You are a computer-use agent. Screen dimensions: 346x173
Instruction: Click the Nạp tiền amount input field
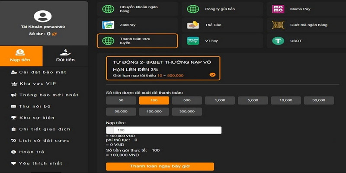click(167, 130)
